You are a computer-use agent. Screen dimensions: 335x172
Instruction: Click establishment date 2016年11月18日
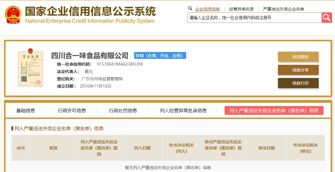pyautogui.click(x=96, y=86)
